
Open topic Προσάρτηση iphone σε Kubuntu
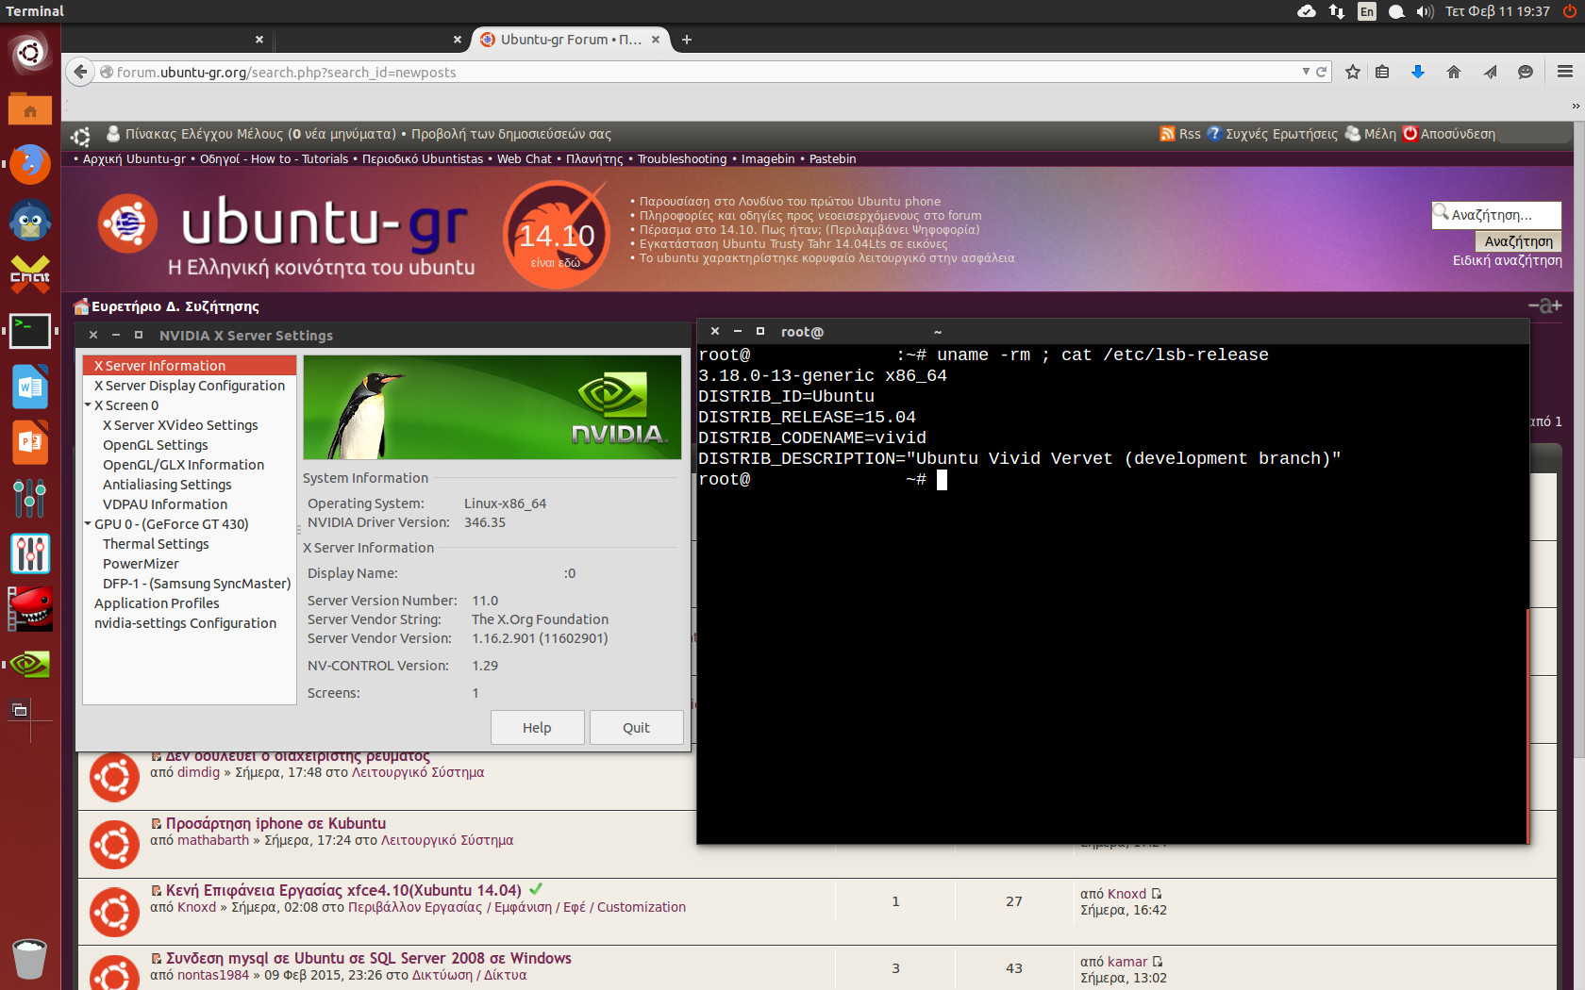click(275, 823)
